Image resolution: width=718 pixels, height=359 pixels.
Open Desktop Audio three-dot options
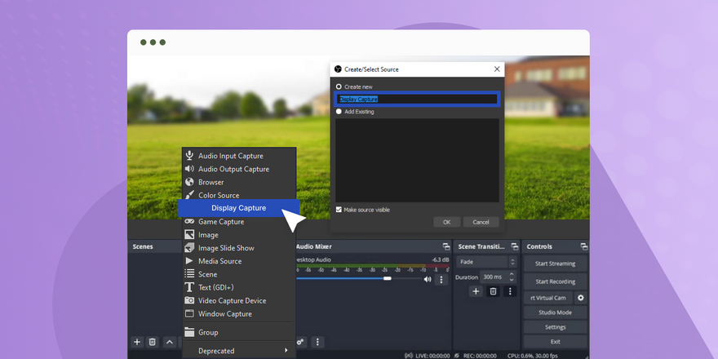pos(441,279)
